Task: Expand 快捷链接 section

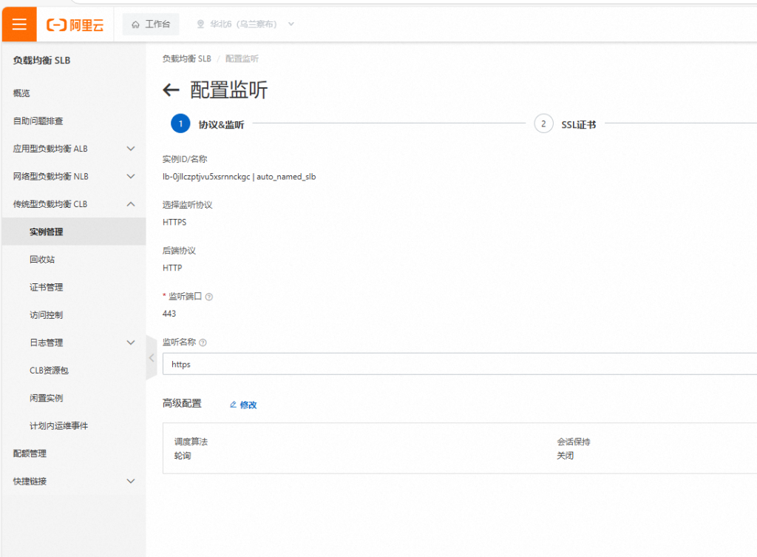Action: coord(131,481)
